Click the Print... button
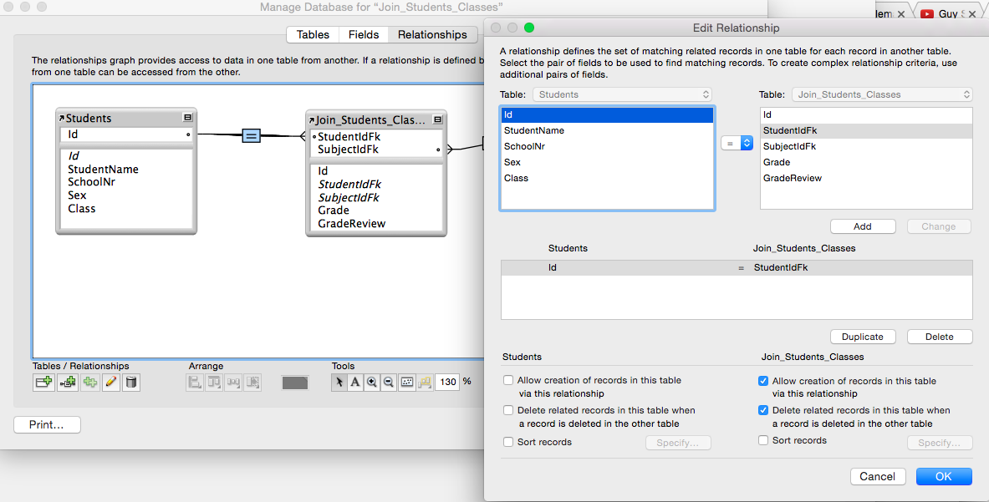Screen dimensions: 989x502 (47, 424)
